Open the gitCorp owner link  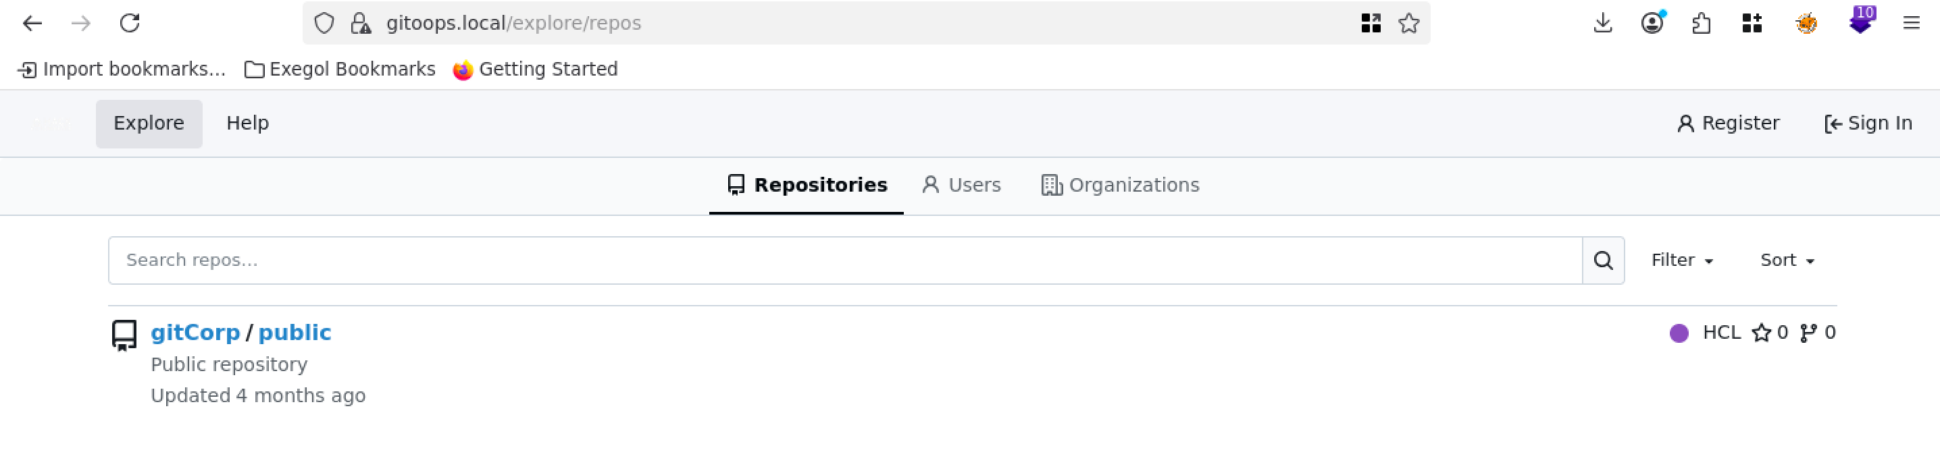pyautogui.click(x=195, y=333)
